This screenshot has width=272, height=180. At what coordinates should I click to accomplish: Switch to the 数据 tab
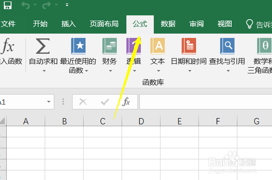pos(168,24)
